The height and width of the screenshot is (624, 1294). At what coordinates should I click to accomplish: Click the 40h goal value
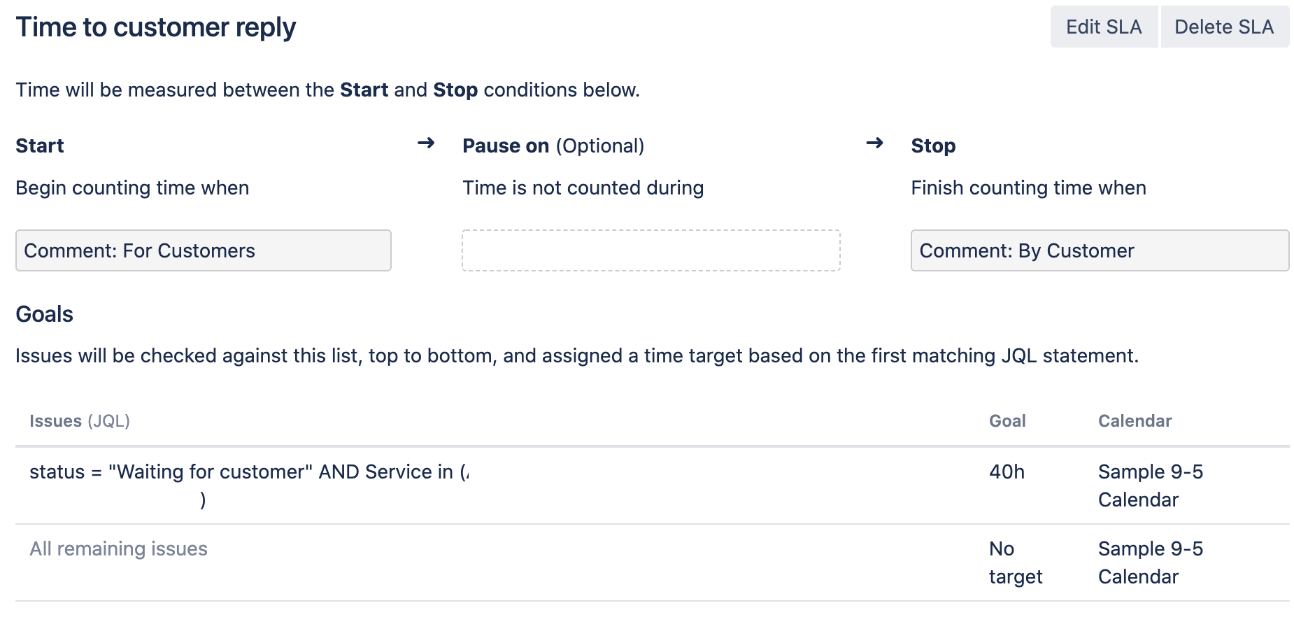[1007, 472]
